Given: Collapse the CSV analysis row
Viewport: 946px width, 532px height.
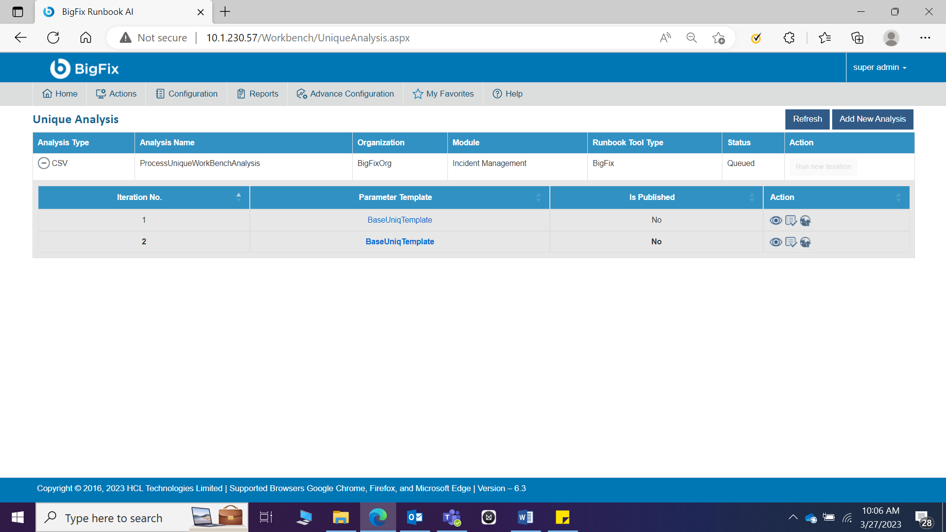Looking at the screenshot, I should coord(43,163).
